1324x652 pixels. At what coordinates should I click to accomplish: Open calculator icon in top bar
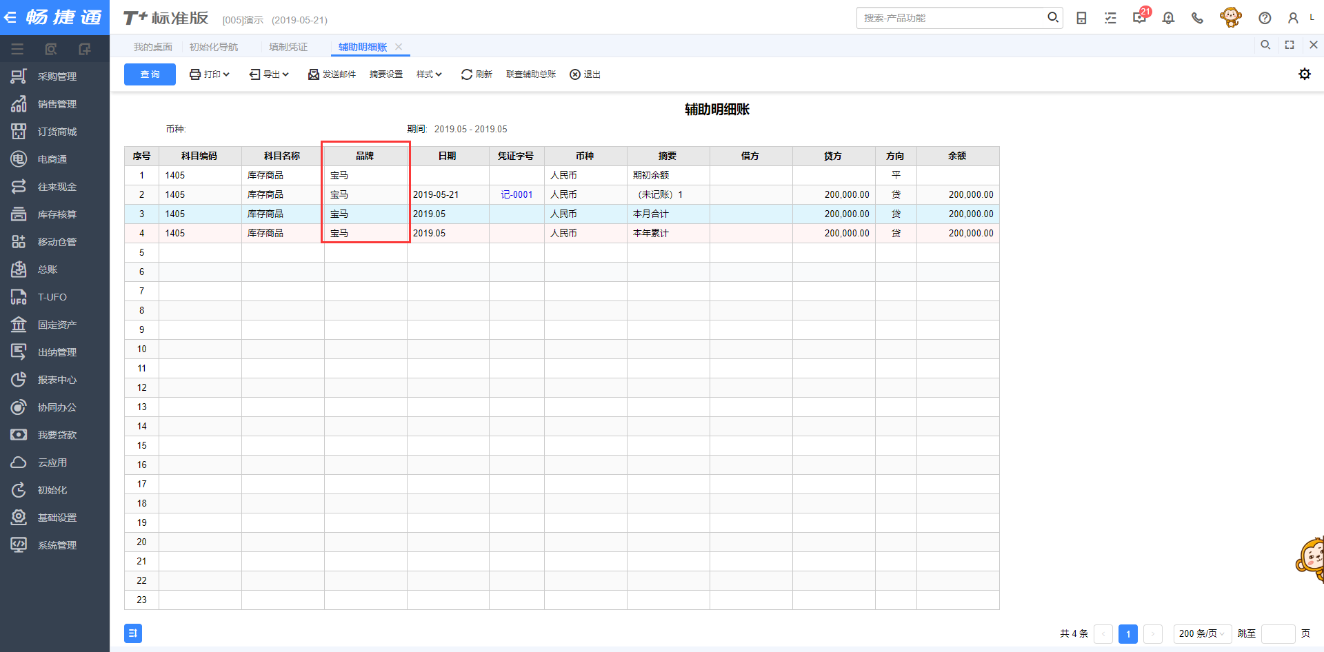click(1081, 18)
